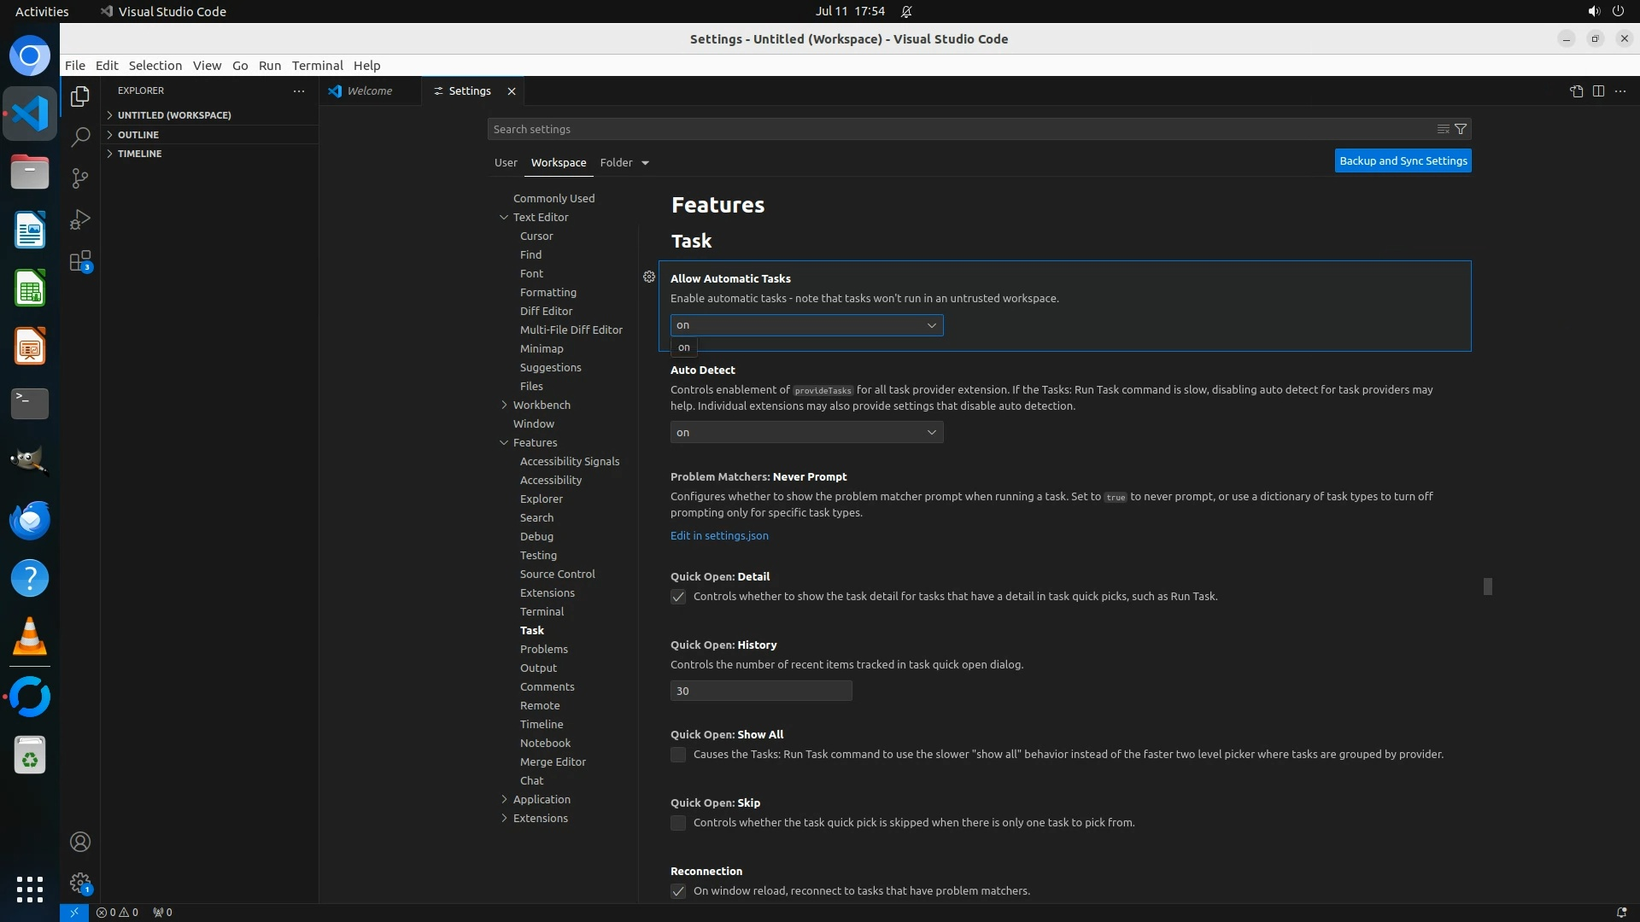Click the Edit in settings.json link
Viewport: 1640px width, 922px height.
pos(719,536)
